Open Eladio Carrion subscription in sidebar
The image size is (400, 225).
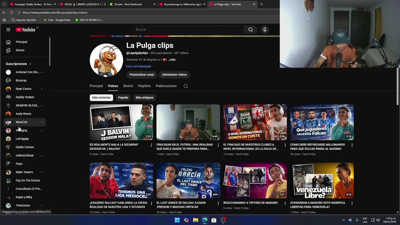tap(25, 147)
